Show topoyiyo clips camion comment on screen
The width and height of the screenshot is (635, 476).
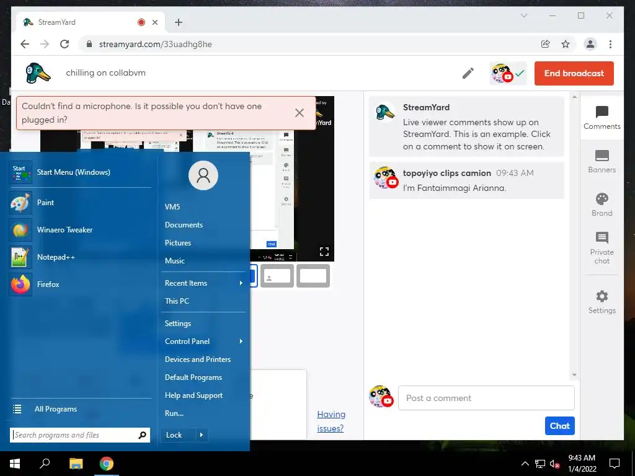coord(466,180)
